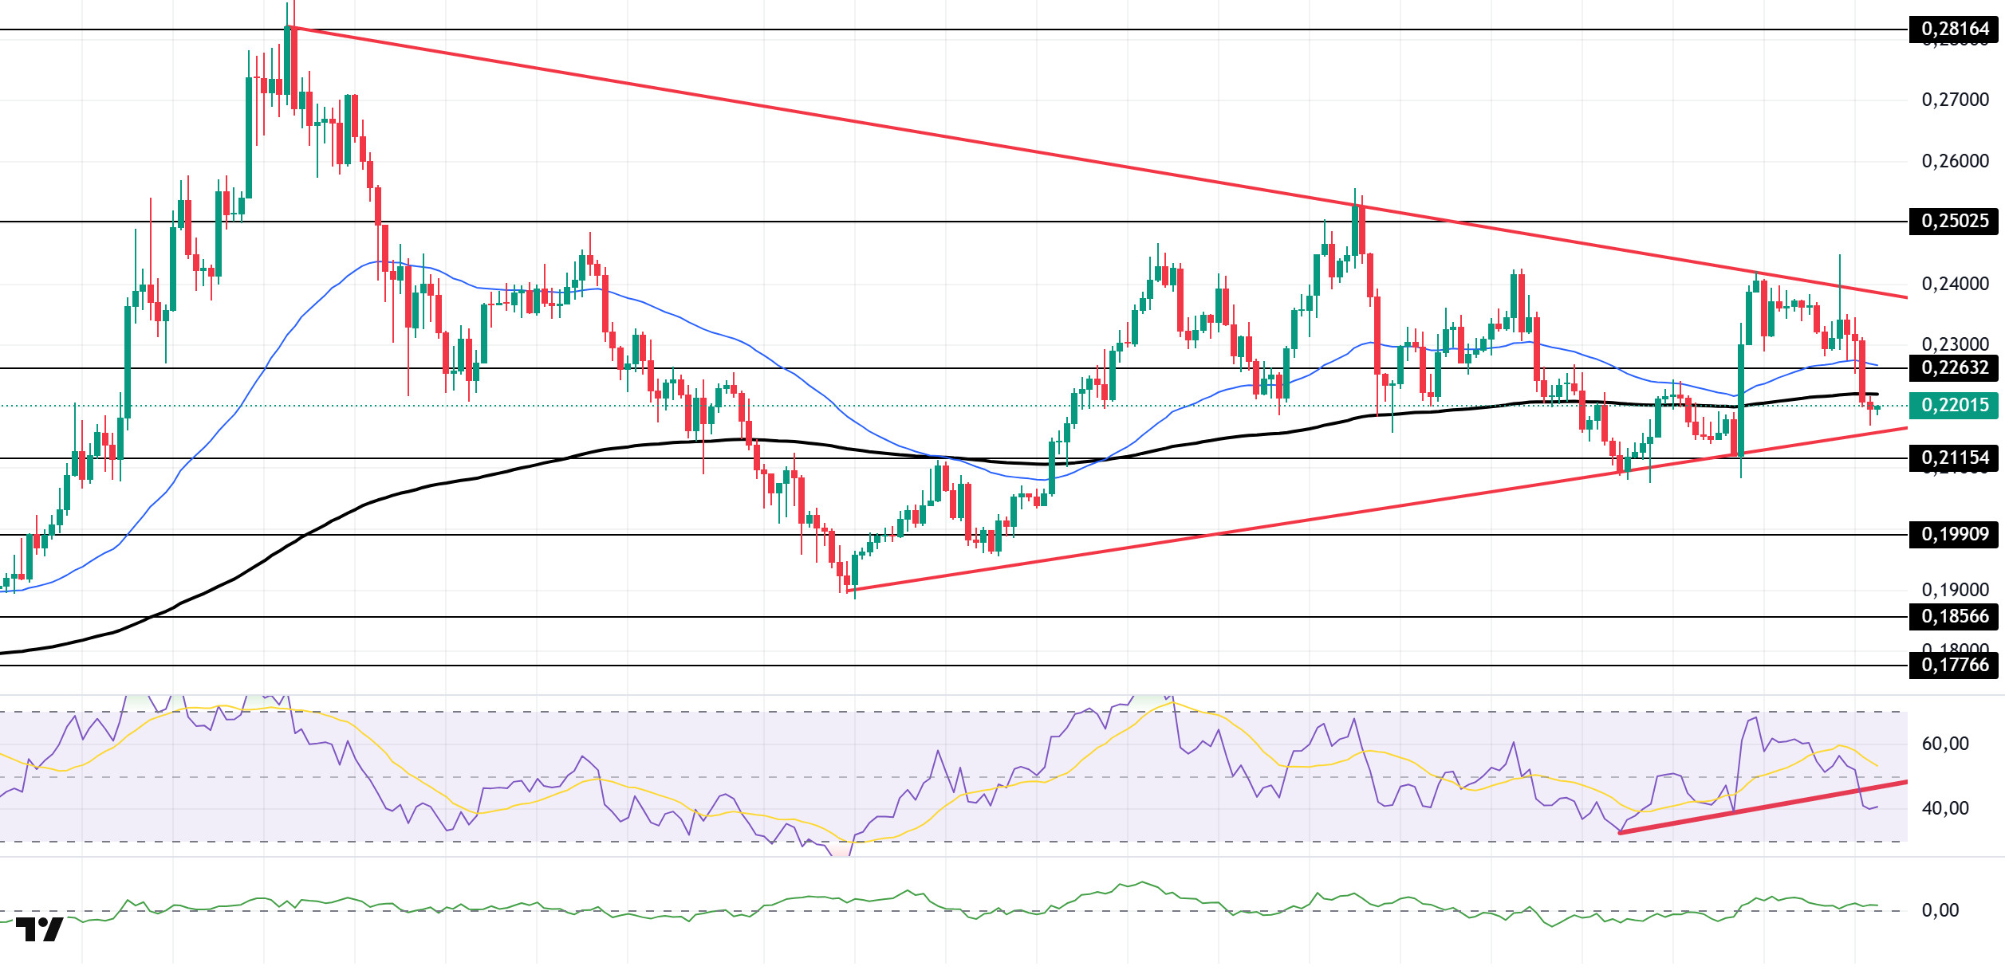Click the 0,21154 support price label
This screenshot has width=2005, height=974.
pos(1954,458)
